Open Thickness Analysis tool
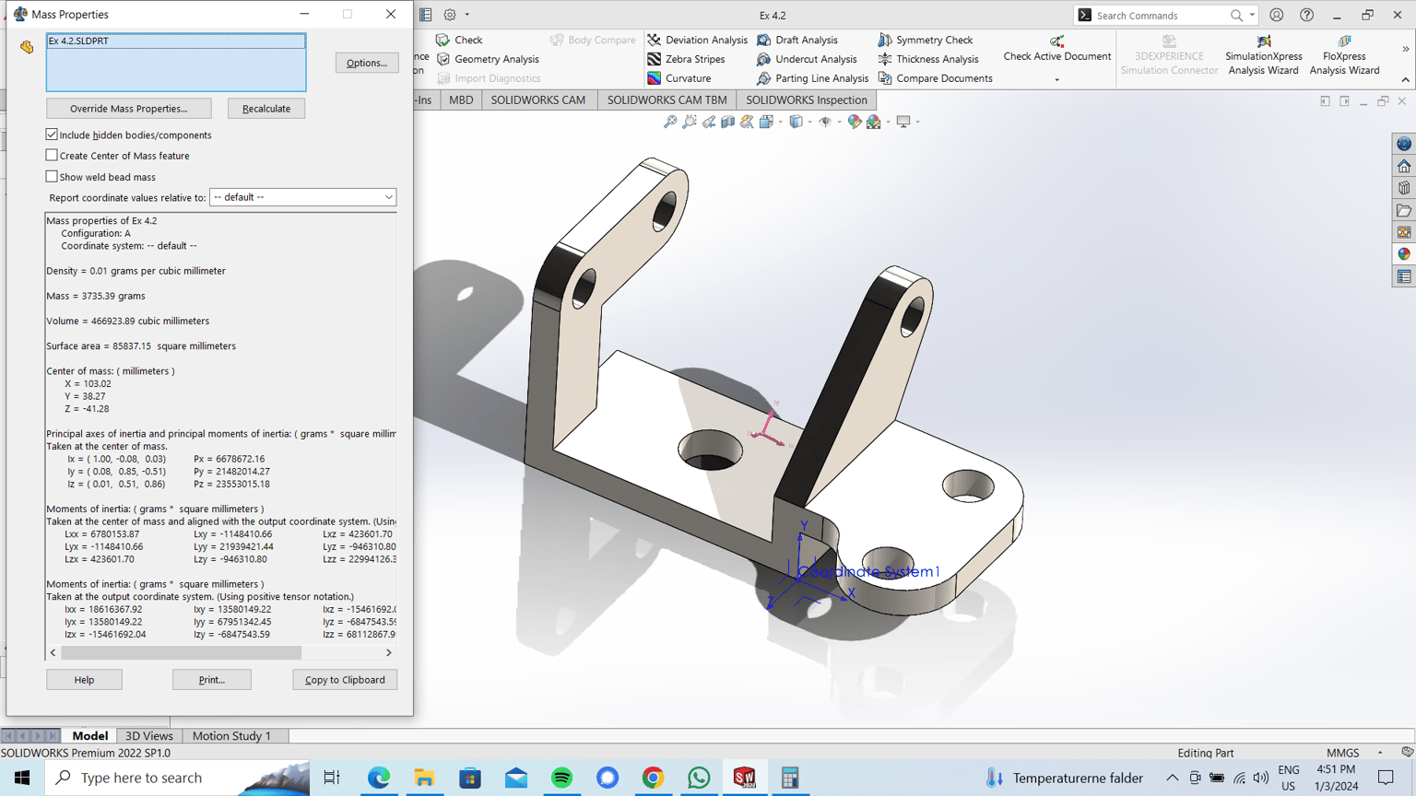 [928, 59]
